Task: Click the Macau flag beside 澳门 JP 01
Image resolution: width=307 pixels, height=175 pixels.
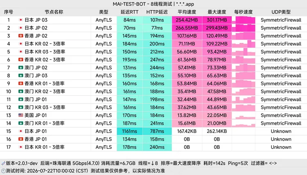Action: pyautogui.click(x=21, y=99)
